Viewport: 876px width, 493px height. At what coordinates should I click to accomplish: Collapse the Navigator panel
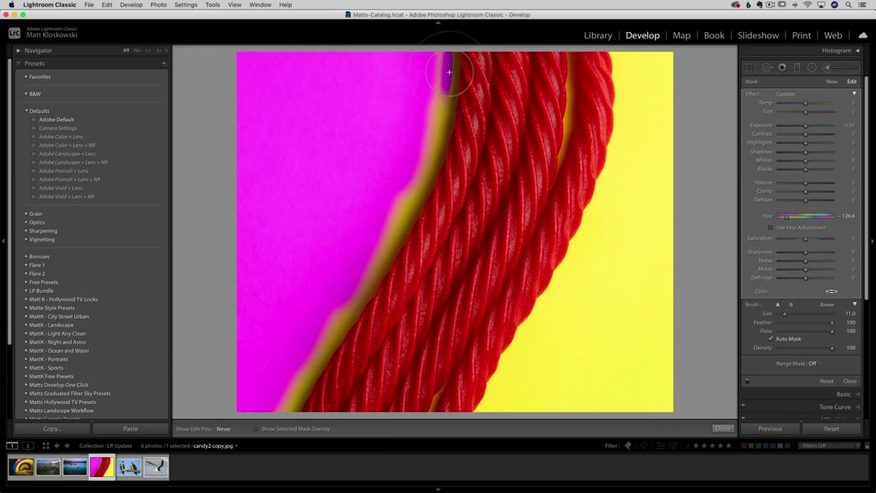18,50
